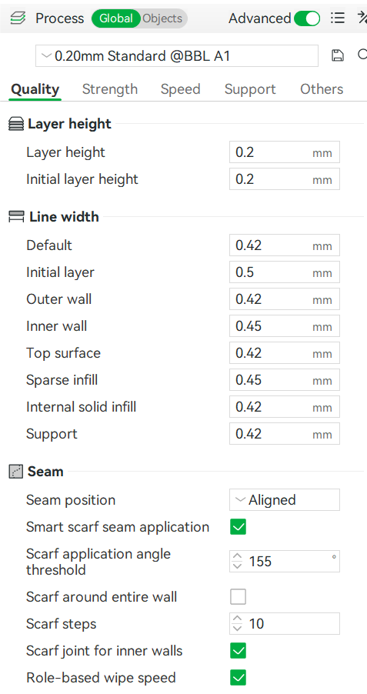Screen dimensions: 367x694
Task: Toggle the Advanced mode switch
Action: (x=306, y=18)
